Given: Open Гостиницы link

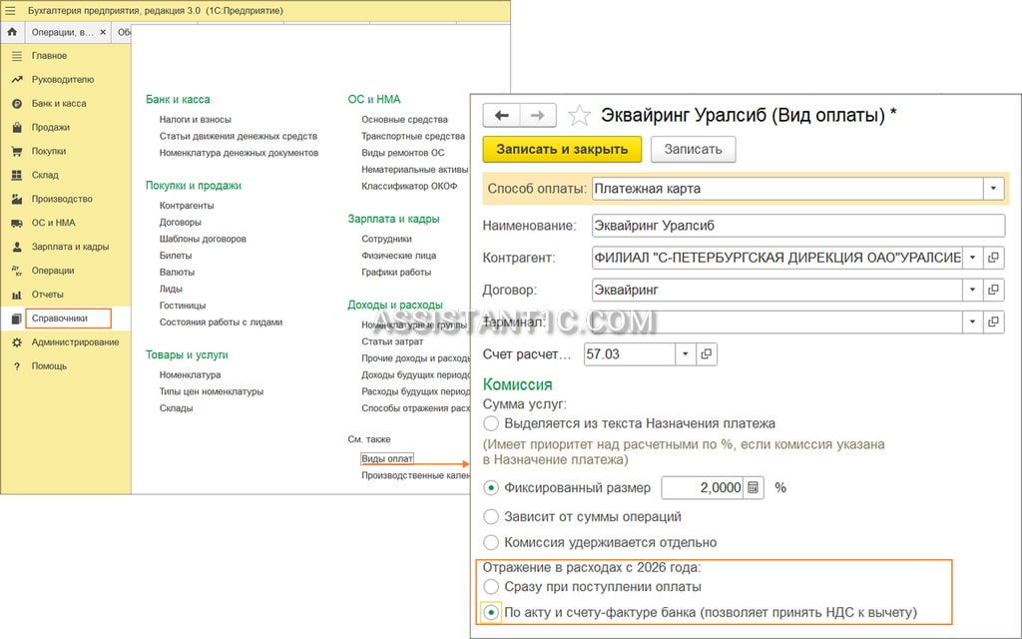Looking at the screenshot, I should click(x=183, y=306).
